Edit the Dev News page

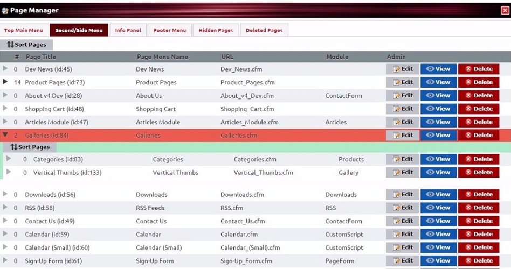point(403,69)
